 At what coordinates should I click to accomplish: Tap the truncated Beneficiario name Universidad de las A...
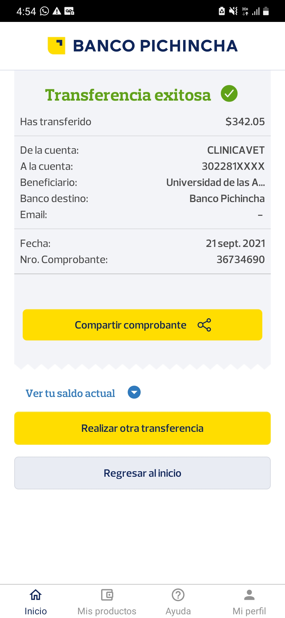[215, 182]
